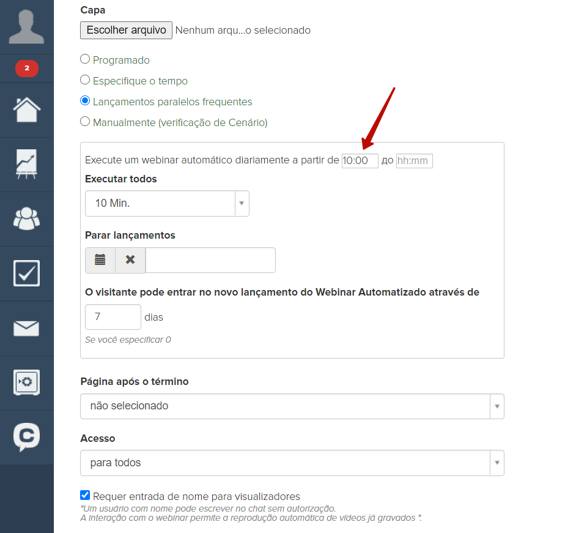Go to the home icon in sidebar
This screenshot has height=533, width=576.
(x=27, y=110)
